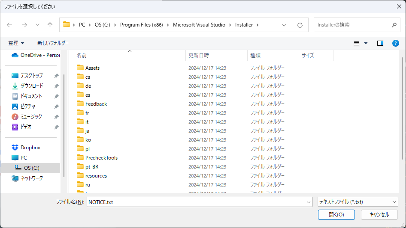Screen dimensions: 406x228
Task: Select the resources folder
Action: [x=96, y=176]
